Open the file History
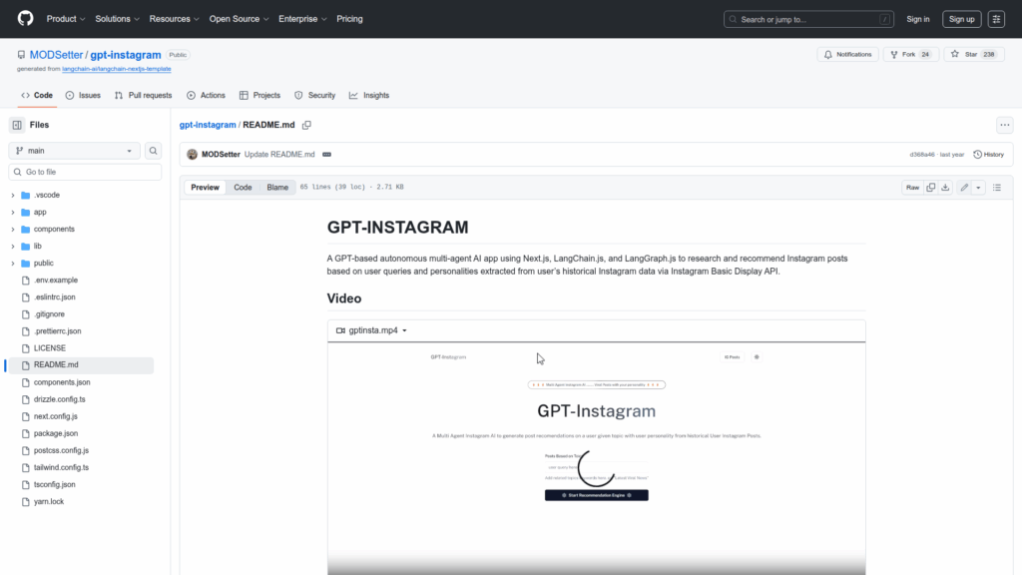Image resolution: width=1022 pixels, height=575 pixels. (989, 155)
